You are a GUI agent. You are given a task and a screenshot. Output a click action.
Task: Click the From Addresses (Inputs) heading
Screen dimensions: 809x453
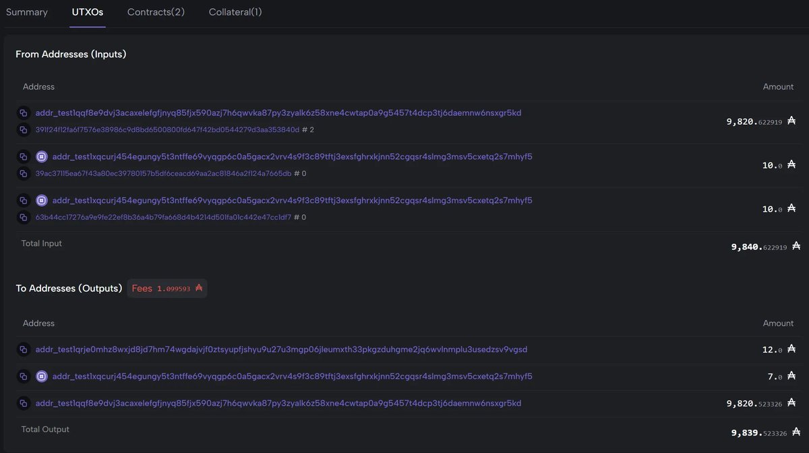71,54
